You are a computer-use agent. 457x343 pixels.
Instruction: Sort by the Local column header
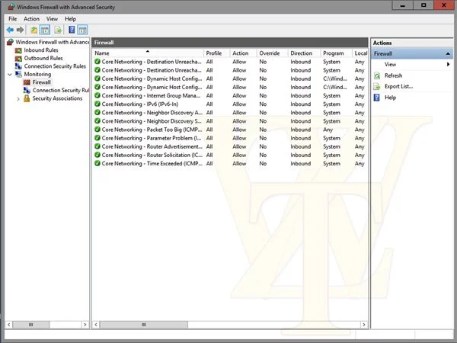click(x=360, y=53)
